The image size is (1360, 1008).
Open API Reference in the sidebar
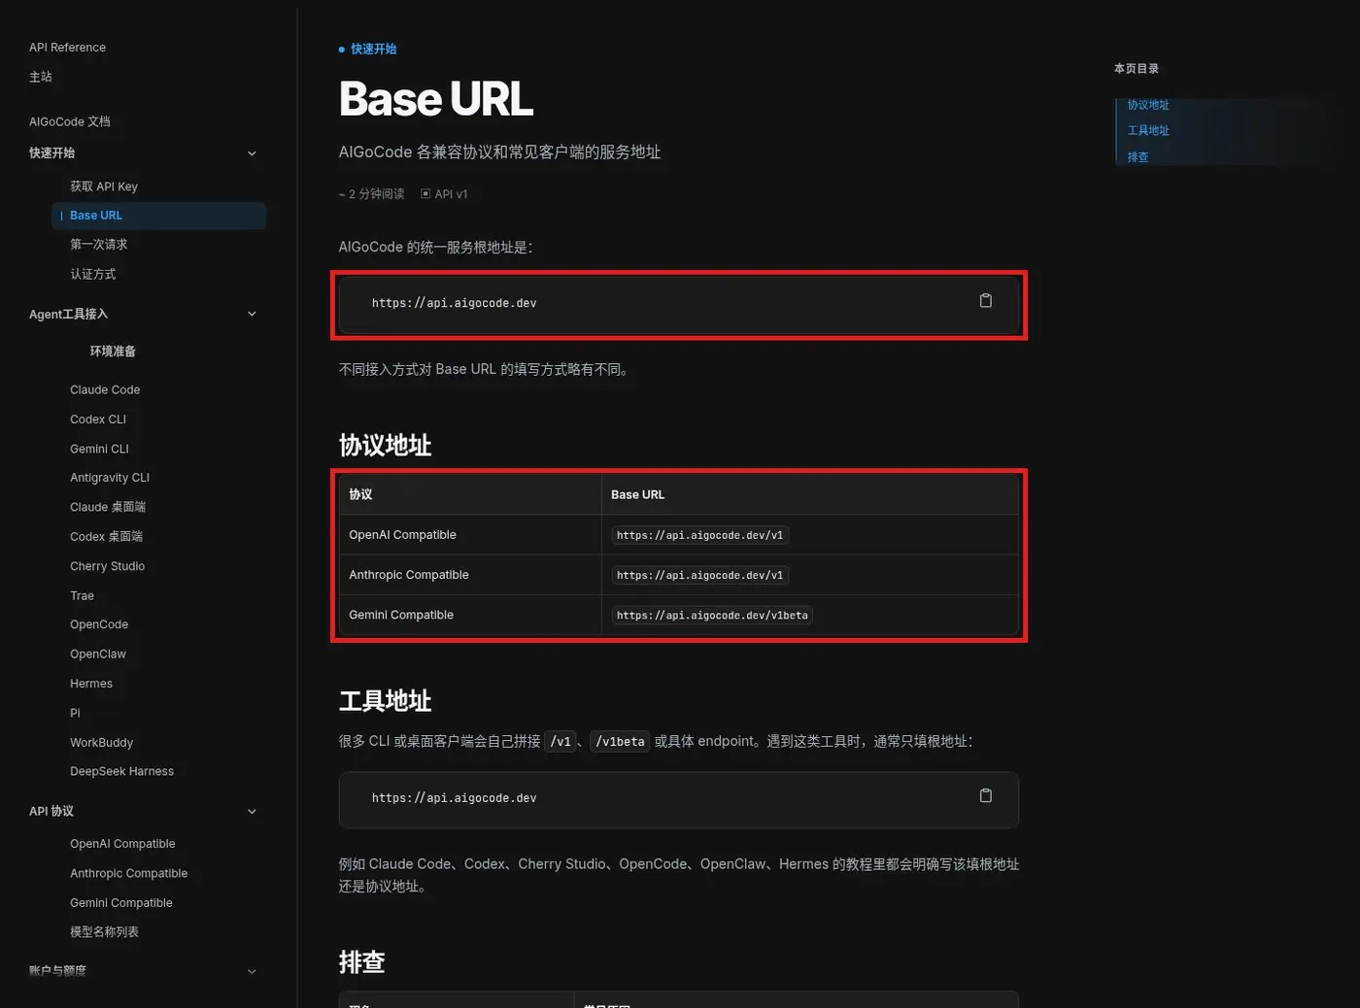click(67, 48)
